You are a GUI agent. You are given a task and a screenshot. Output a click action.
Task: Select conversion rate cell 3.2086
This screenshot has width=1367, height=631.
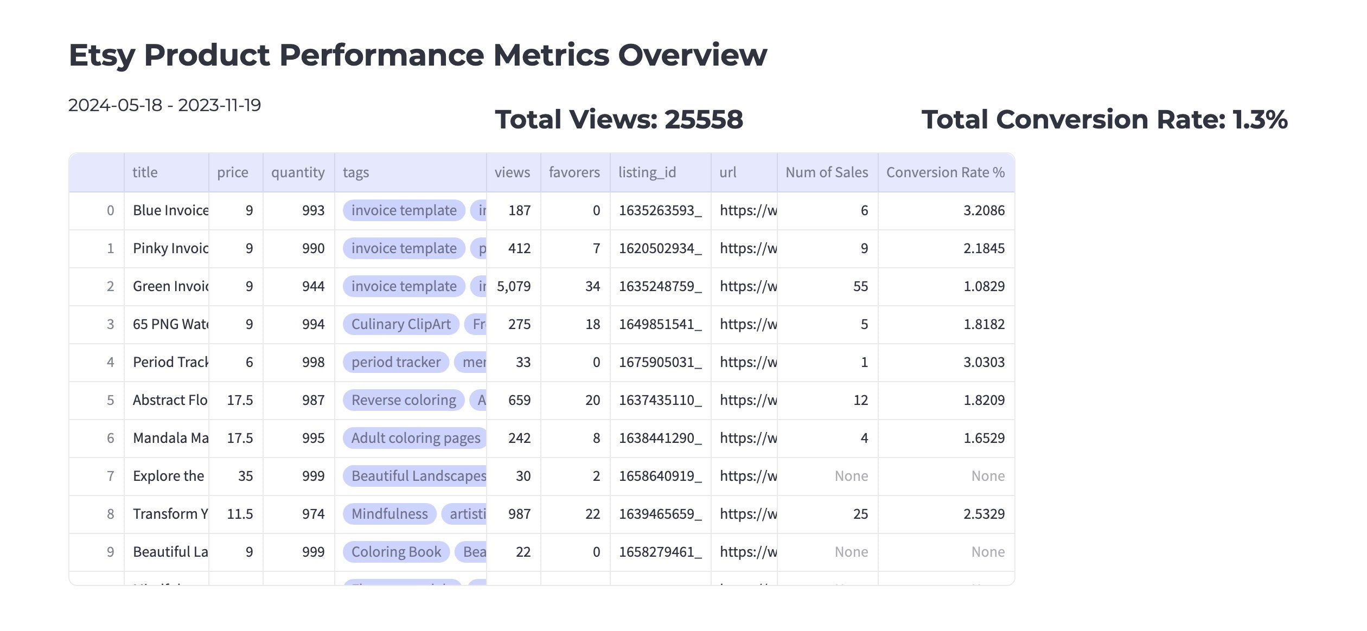click(946, 211)
